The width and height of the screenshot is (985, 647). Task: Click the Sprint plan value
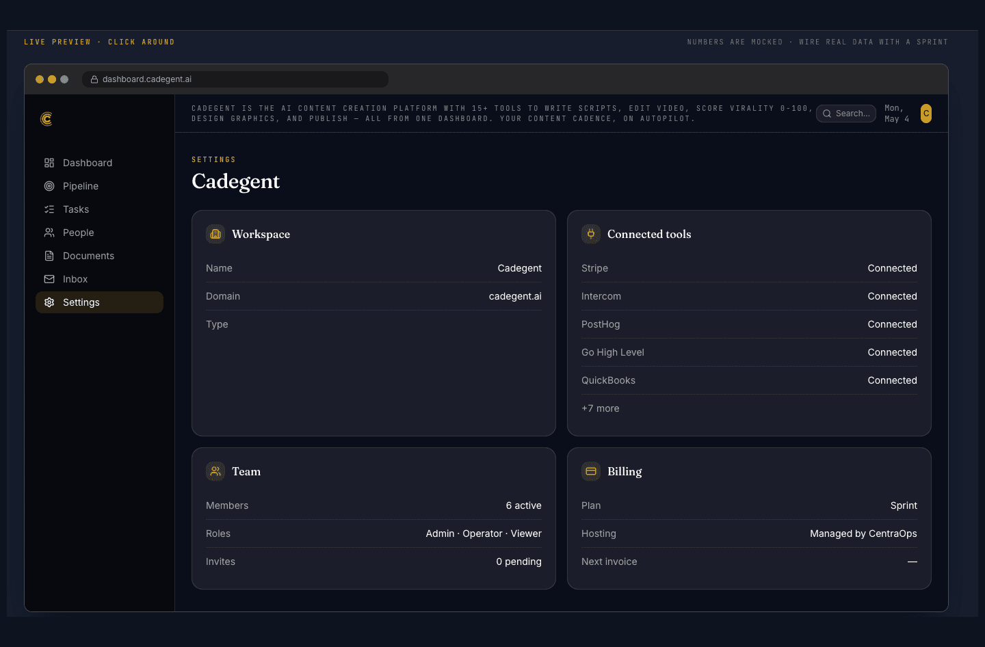pyautogui.click(x=904, y=505)
